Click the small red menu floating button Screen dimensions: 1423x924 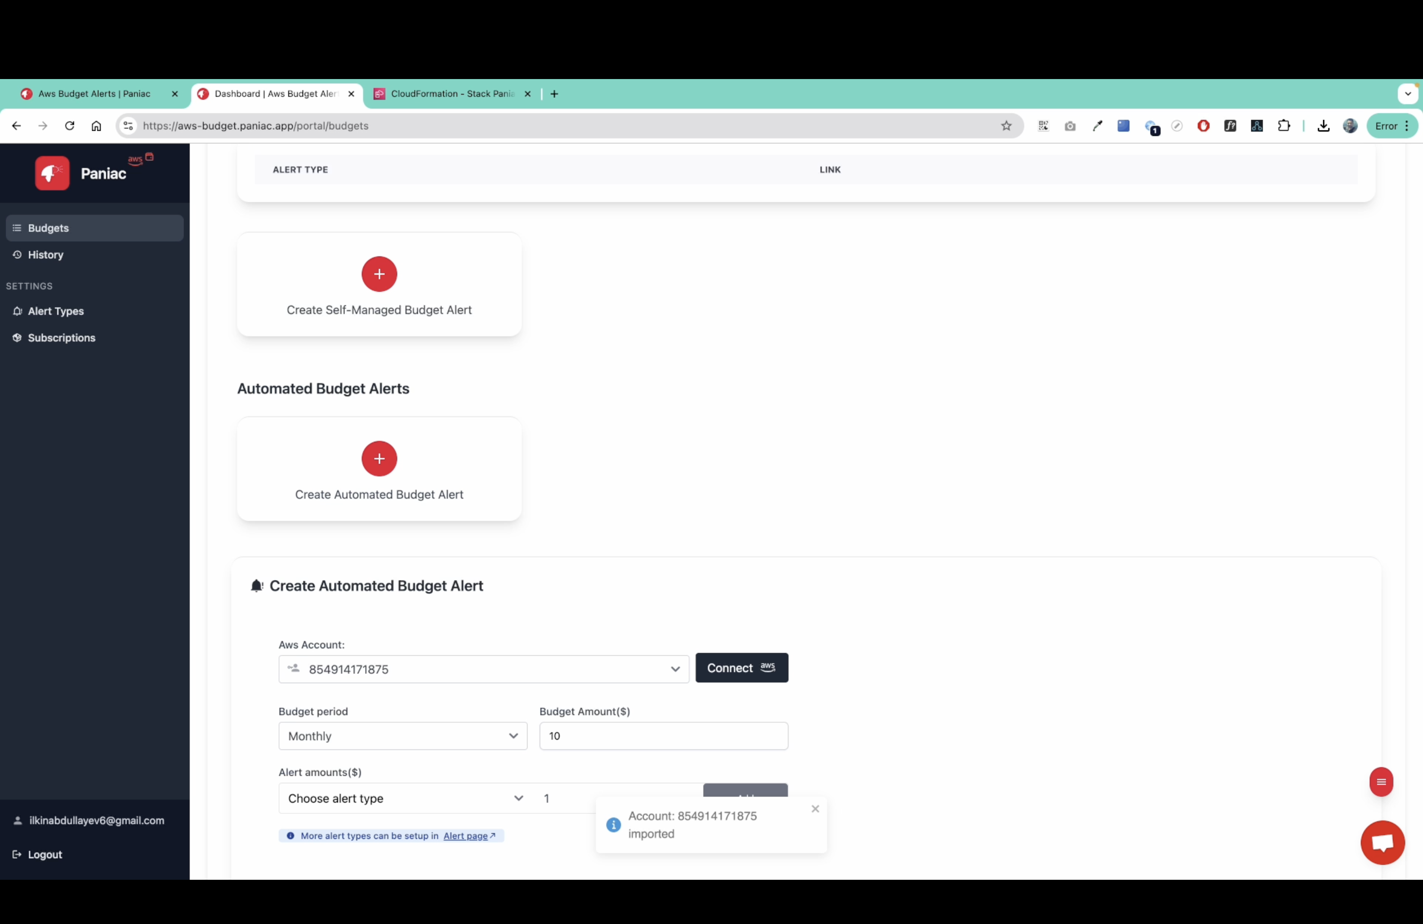pos(1381,781)
